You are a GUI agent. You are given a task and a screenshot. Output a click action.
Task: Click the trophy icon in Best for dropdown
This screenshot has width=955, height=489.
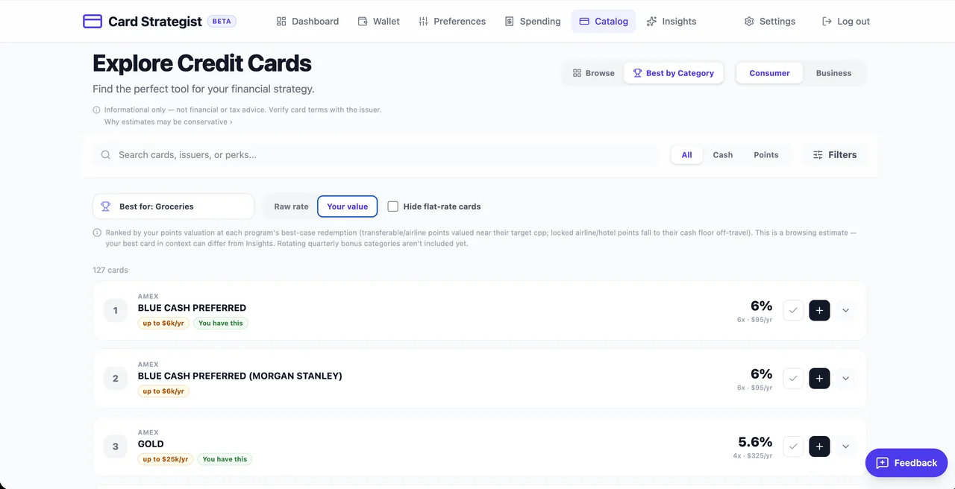[106, 206]
